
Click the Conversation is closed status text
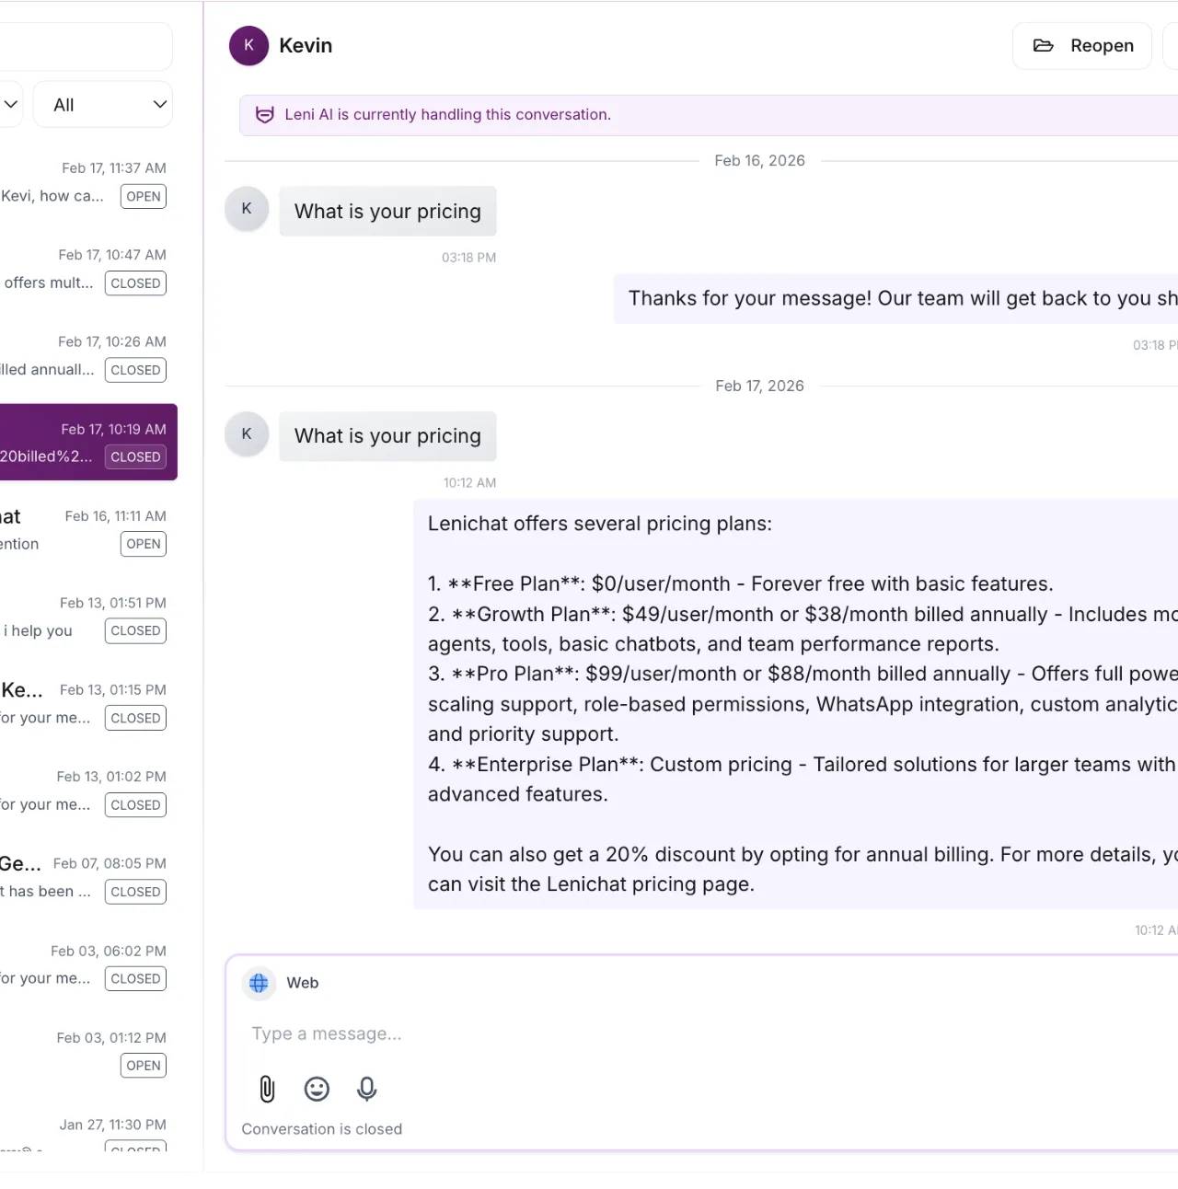[322, 1129]
